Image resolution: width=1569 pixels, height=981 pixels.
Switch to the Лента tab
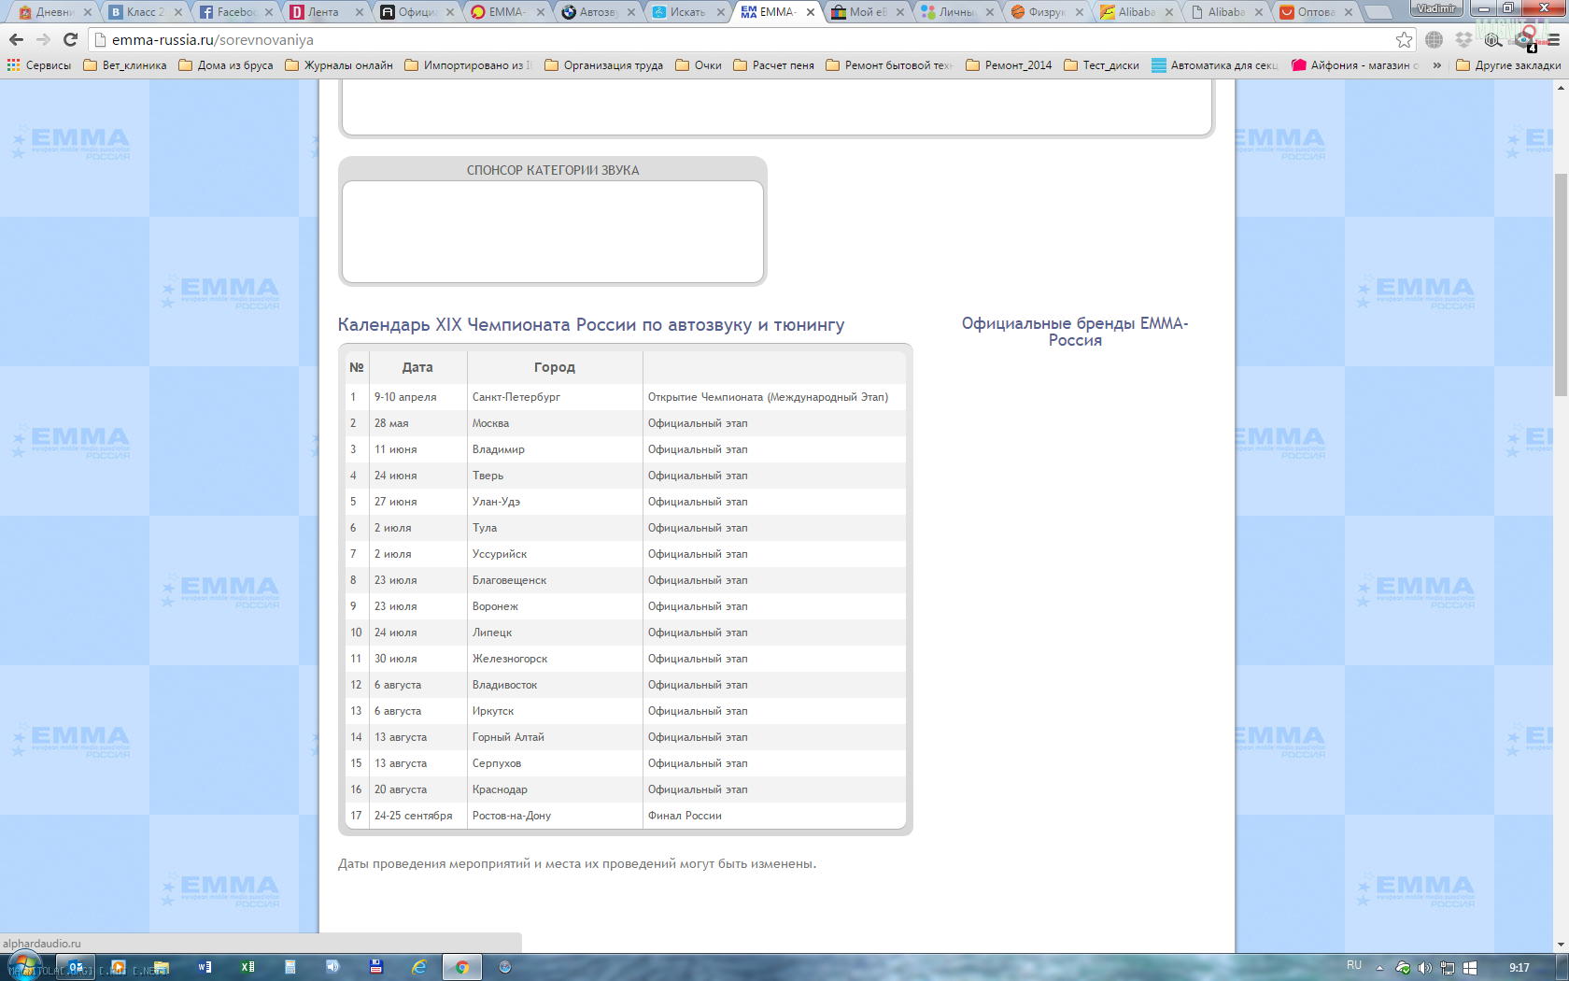pos(323,12)
